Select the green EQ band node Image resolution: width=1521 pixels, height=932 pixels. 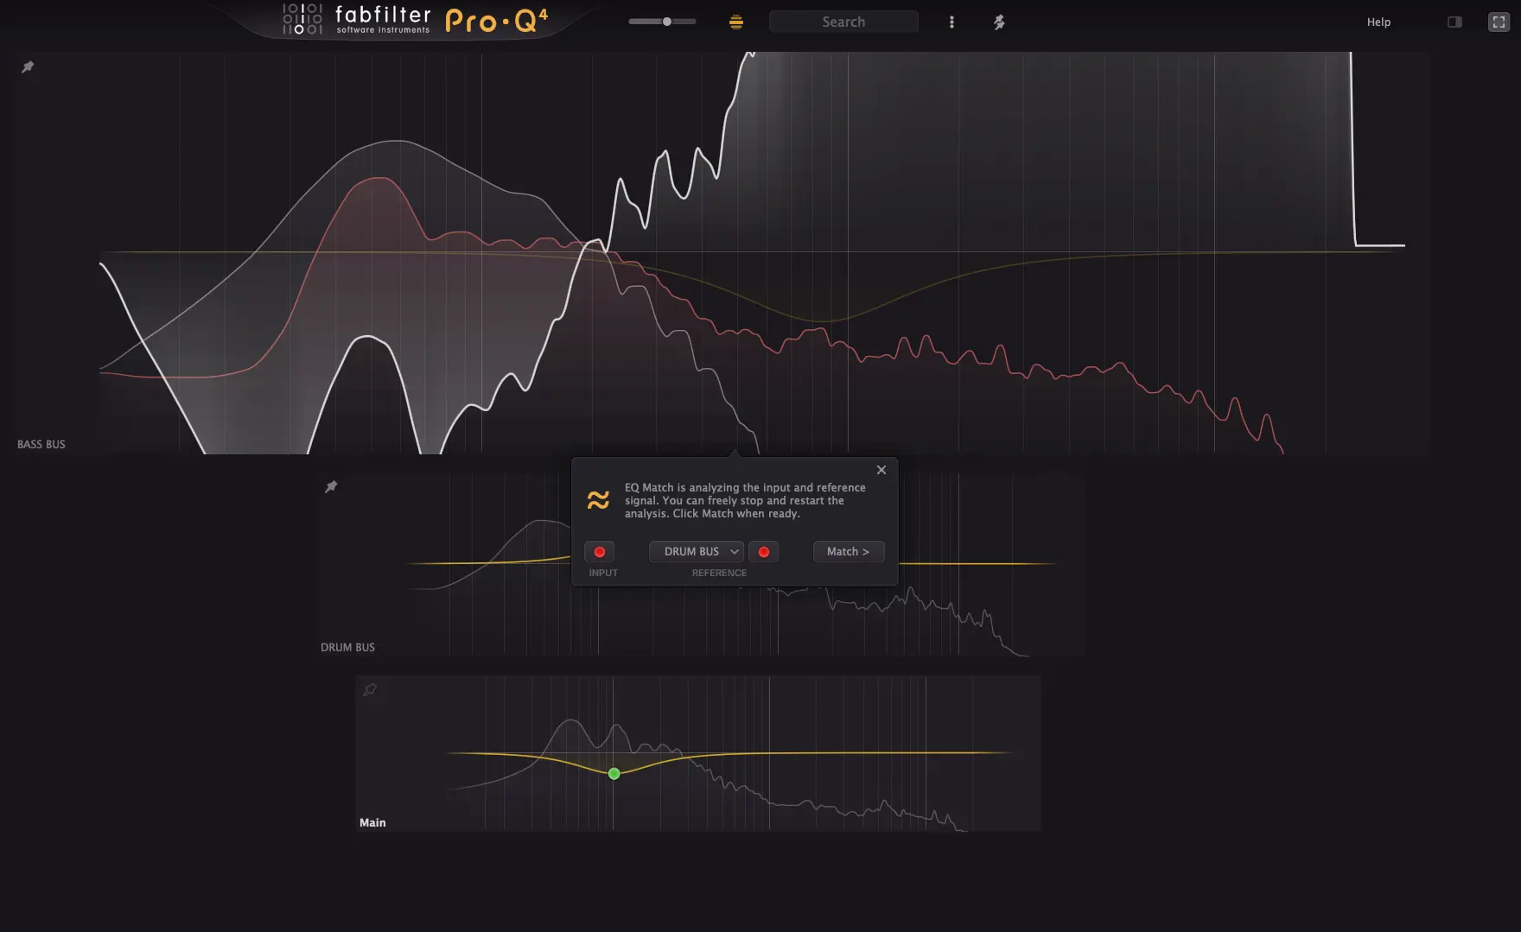pos(614,774)
